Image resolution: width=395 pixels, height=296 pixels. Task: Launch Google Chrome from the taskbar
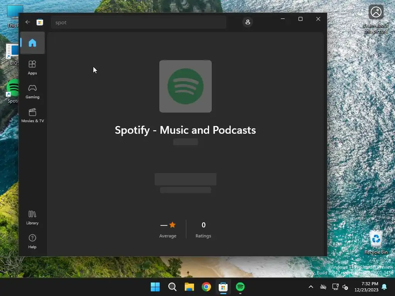click(x=206, y=287)
